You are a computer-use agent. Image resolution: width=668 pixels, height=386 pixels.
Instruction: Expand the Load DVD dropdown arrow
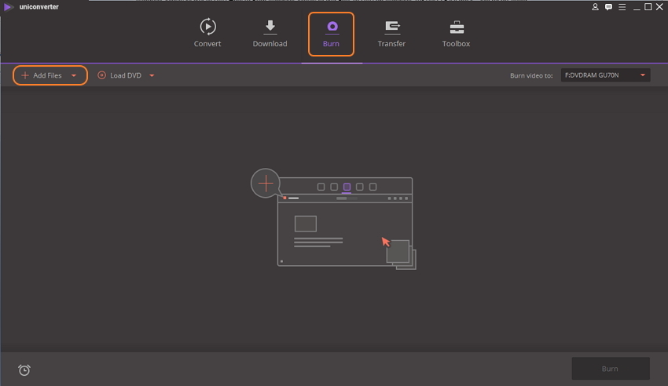pos(152,75)
